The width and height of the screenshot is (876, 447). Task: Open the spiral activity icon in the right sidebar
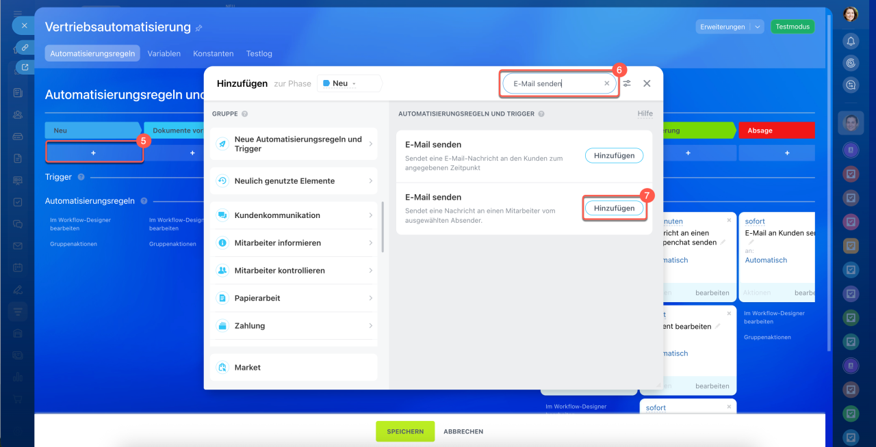(851, 63)
